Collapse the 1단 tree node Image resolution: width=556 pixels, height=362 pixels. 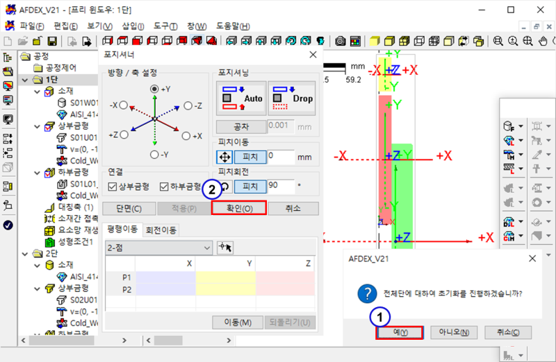[25, 80]
